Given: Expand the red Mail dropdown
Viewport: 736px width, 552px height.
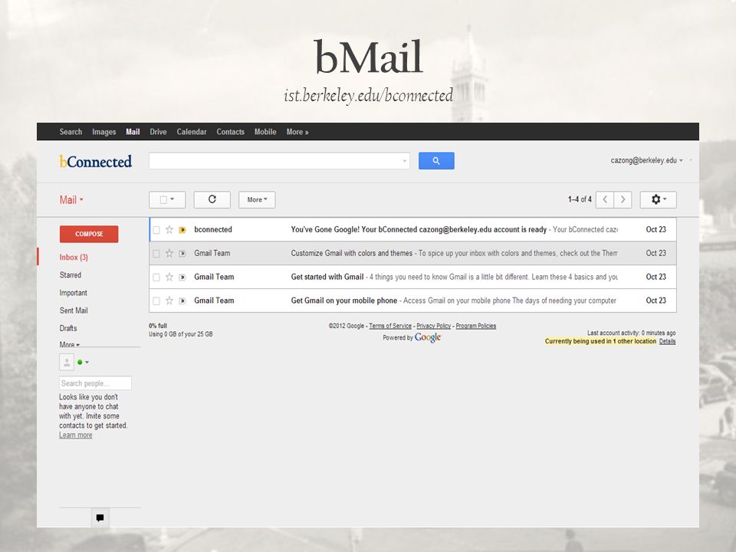Looking at the screenshot, I should click(71, 200).
